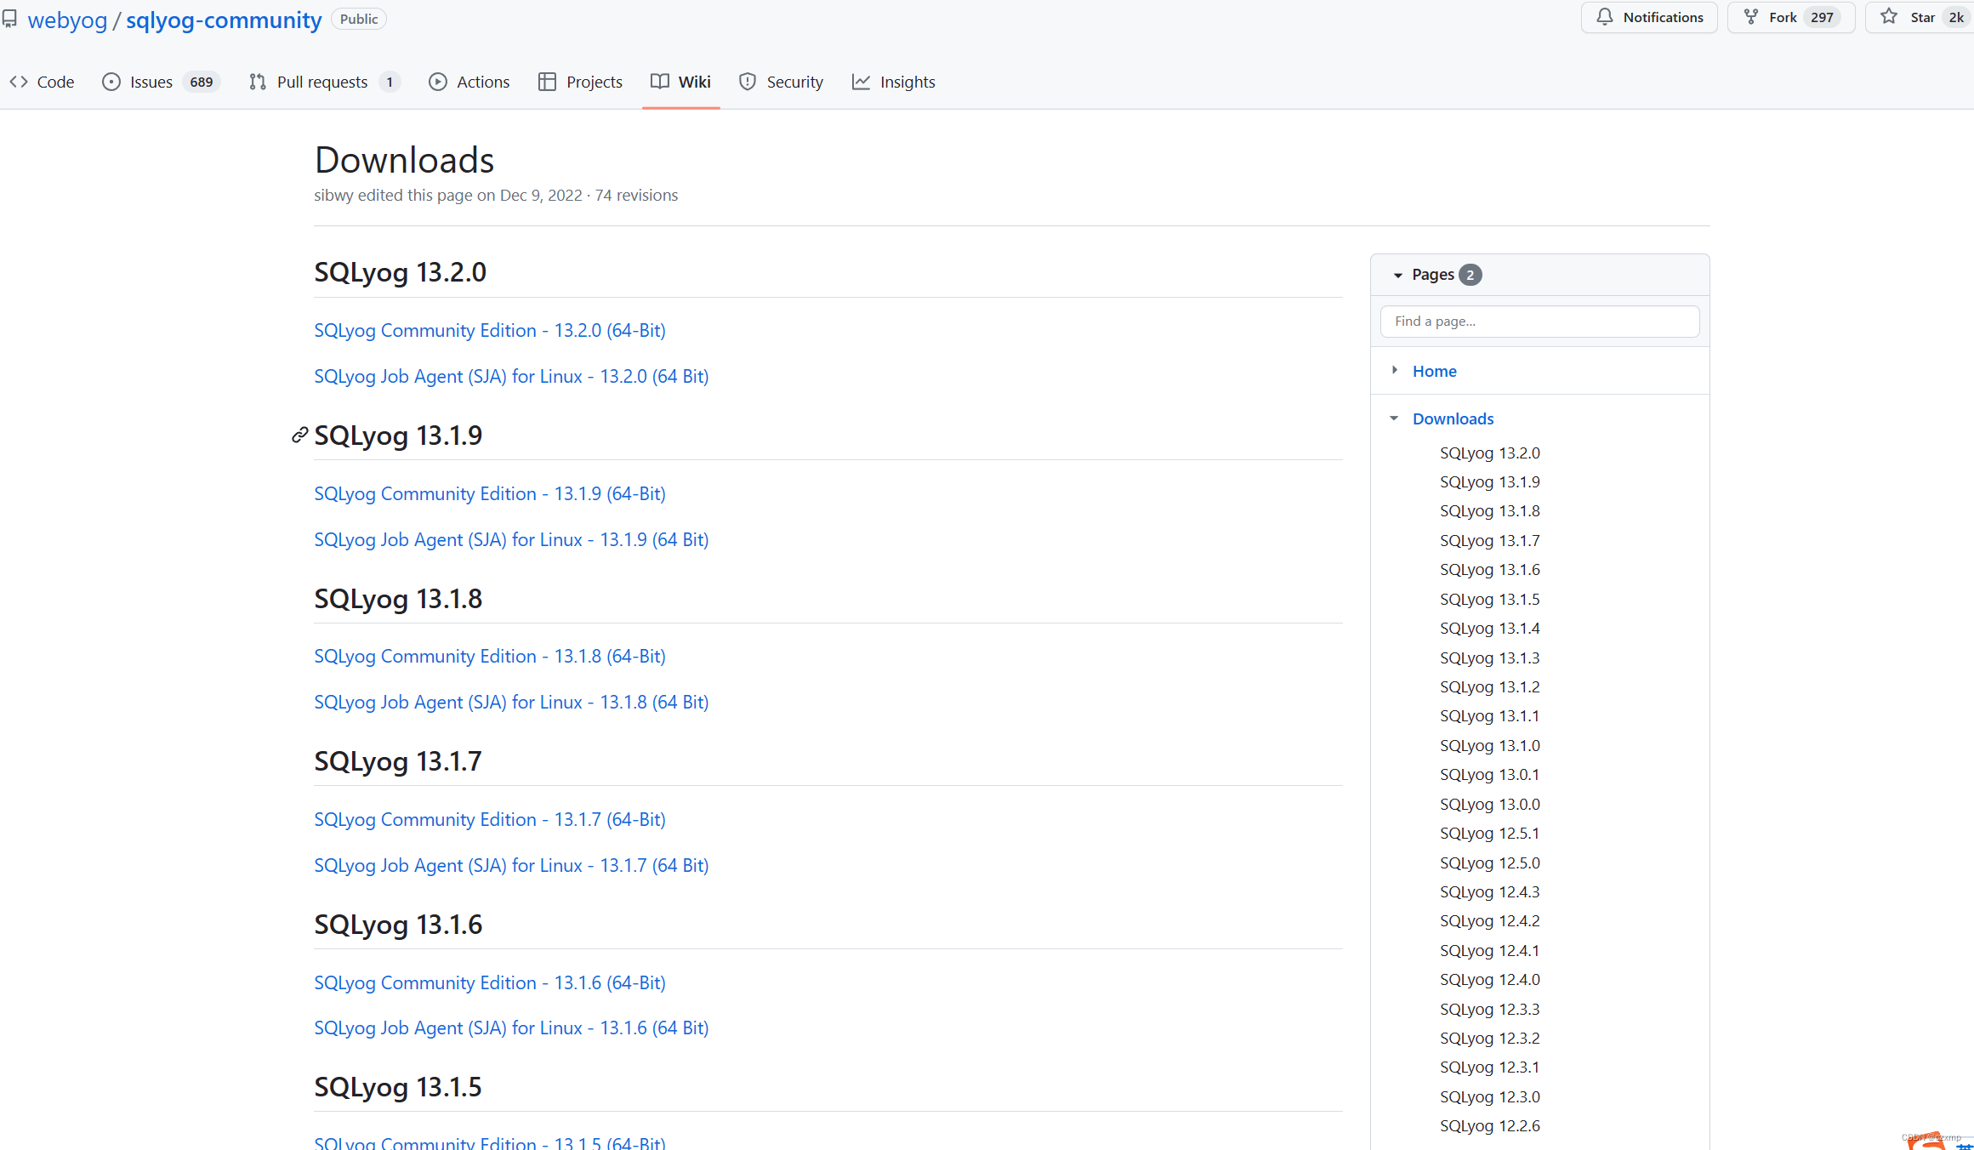1974x1150 pixels.
Task: Expand the Home page tree arrow
Action: tap(1395, 370)
